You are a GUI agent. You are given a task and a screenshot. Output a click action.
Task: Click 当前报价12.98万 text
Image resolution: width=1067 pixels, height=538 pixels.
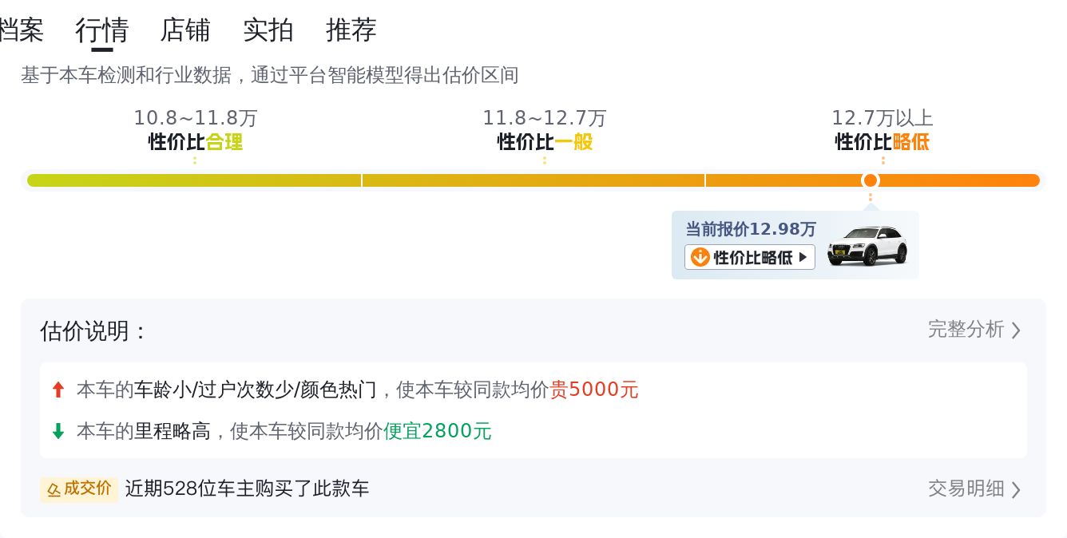[751, 229]
